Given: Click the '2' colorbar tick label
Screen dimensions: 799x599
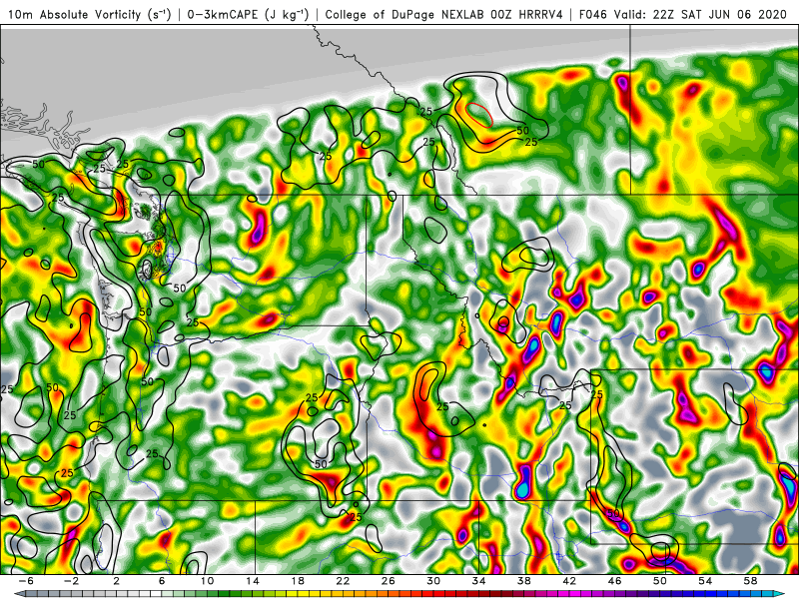Looking at the screenshot, I should tap(116, 581).
